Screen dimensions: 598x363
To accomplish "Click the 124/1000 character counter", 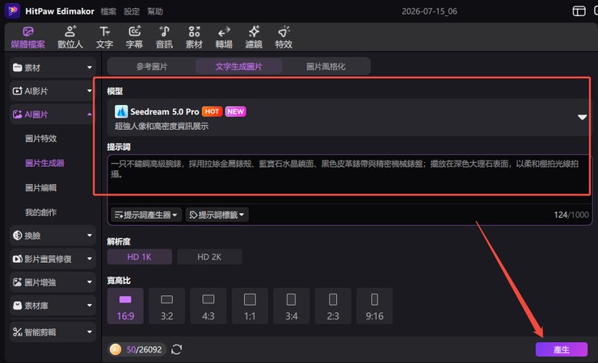I will pos(571,215).
